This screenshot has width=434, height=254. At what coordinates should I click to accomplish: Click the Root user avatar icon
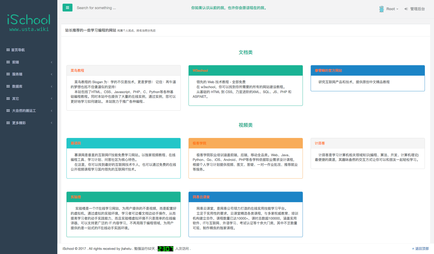click(382, 9)
